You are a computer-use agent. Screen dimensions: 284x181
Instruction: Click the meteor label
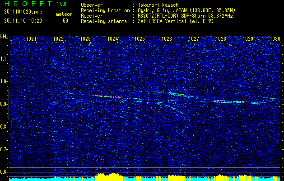(64, 14)
